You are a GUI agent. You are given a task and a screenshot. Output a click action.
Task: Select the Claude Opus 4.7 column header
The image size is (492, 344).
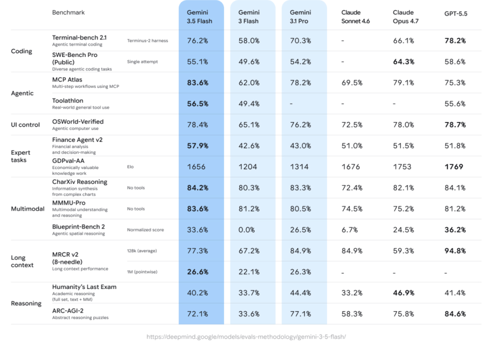click(x=405, y=17)
